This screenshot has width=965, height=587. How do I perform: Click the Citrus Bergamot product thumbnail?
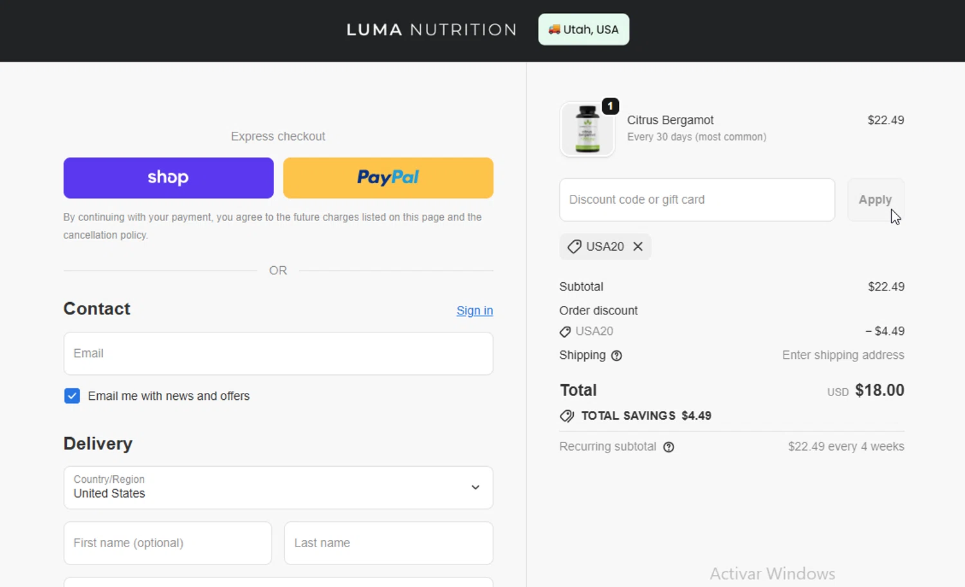pos(587,129)
